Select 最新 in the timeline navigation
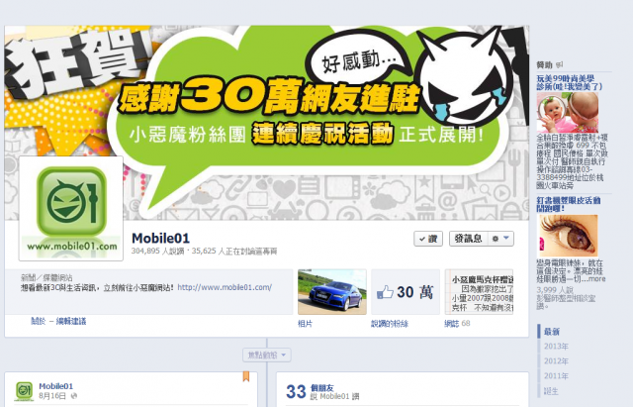This screenshot has height=407, width=633. click(552, 332)
